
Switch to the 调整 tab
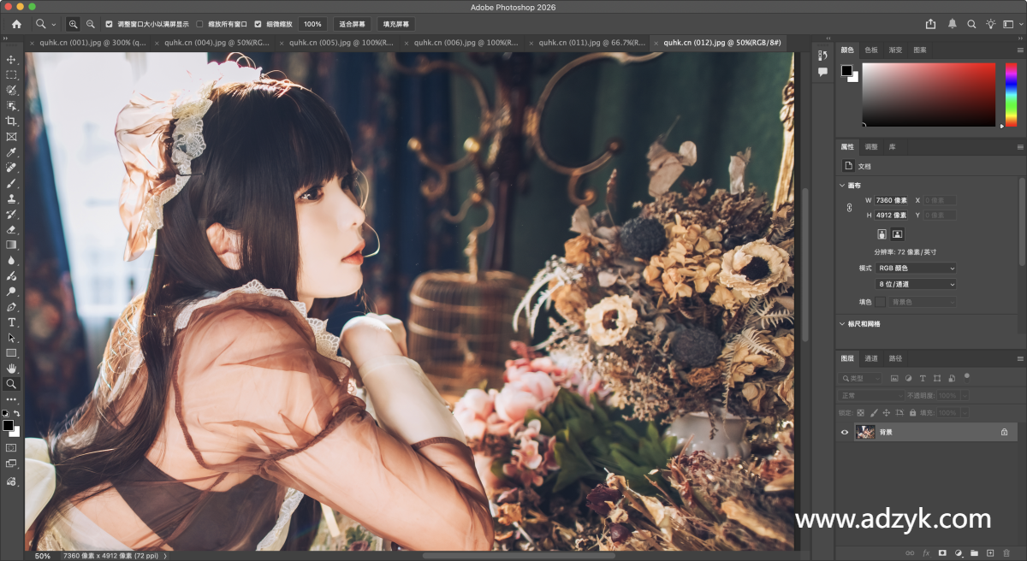click(870, 147)
